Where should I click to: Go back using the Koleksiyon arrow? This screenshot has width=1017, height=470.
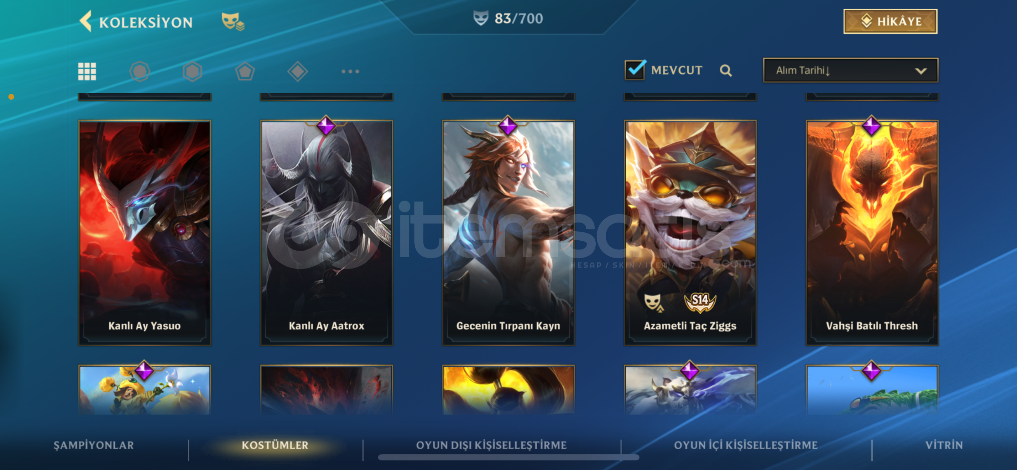click(86, 21)
